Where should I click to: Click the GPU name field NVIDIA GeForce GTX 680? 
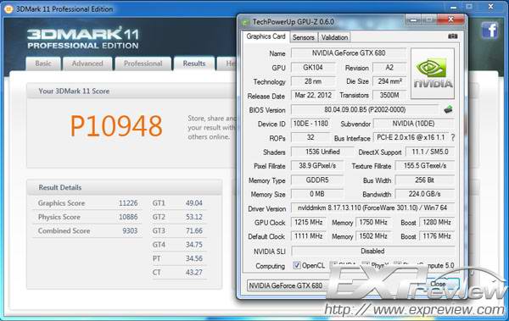point(349,53)
